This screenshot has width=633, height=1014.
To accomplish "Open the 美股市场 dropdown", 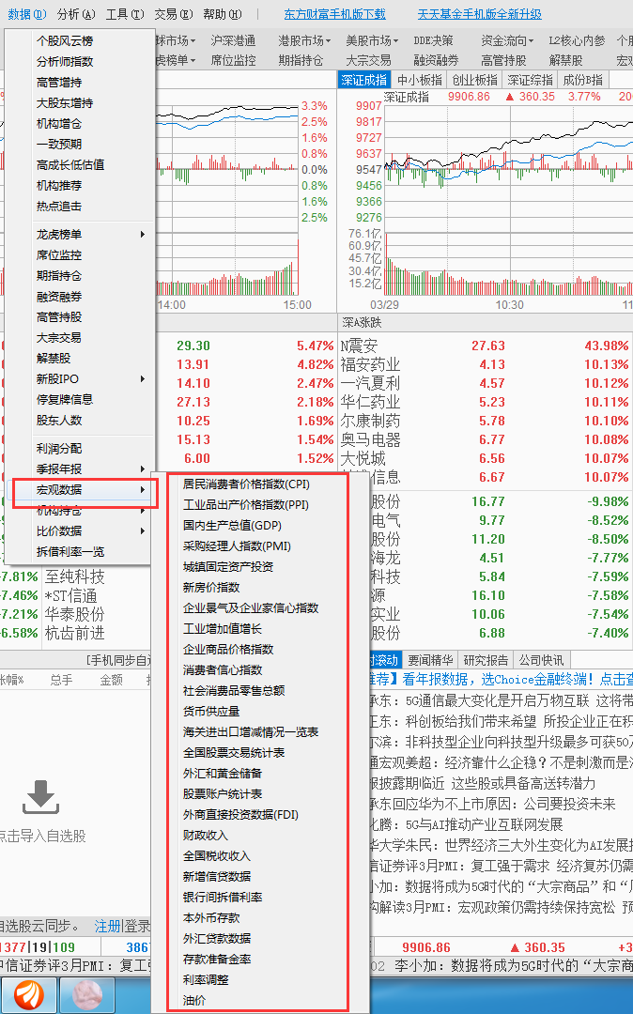I will [x=372, y=40].
